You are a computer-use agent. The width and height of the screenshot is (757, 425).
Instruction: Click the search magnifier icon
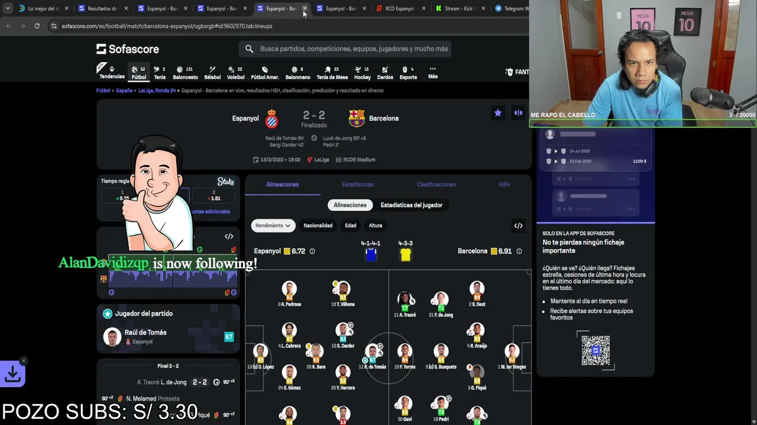[249, 49]
